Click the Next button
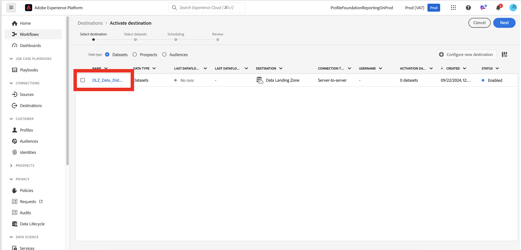This screenshot has width=521, height=250. [x=504, y=23]
